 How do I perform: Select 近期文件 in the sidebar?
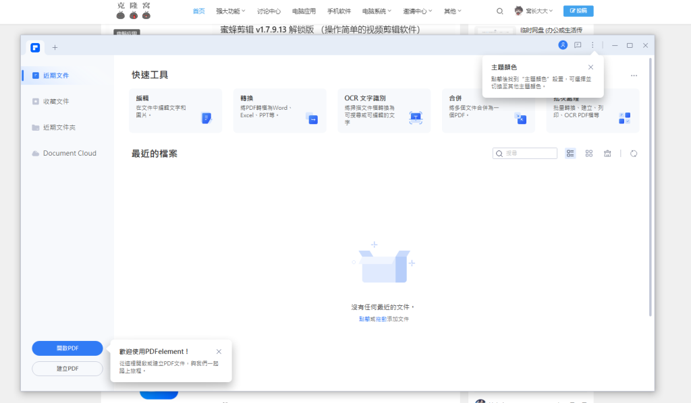coord(67,75)
